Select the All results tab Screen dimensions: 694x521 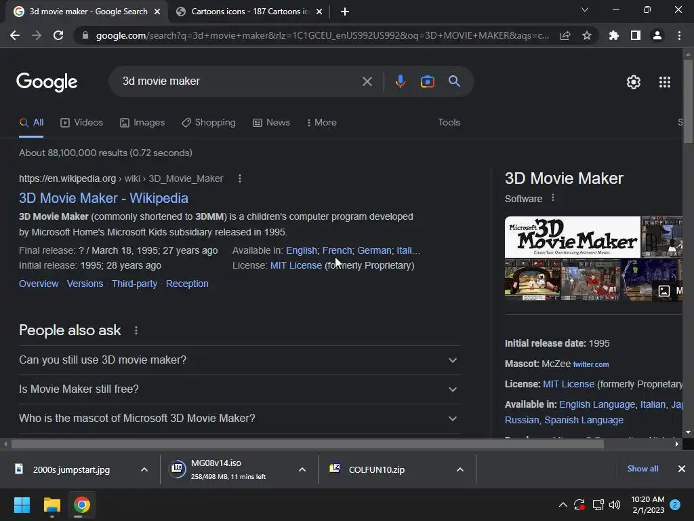[31, 123]
